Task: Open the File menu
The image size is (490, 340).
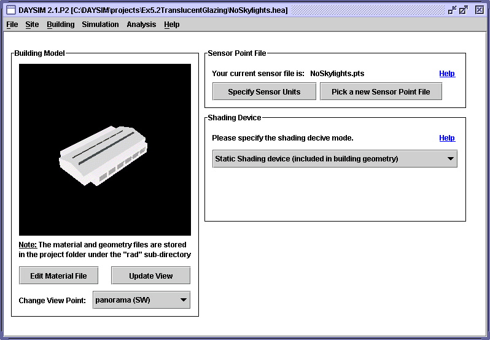Action: (x=12, y=25)
